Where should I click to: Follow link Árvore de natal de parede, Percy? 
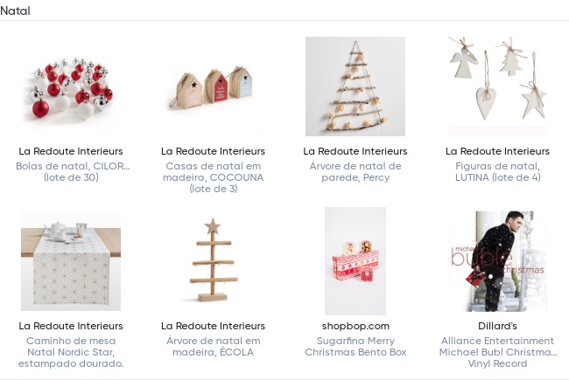(355, 172)
